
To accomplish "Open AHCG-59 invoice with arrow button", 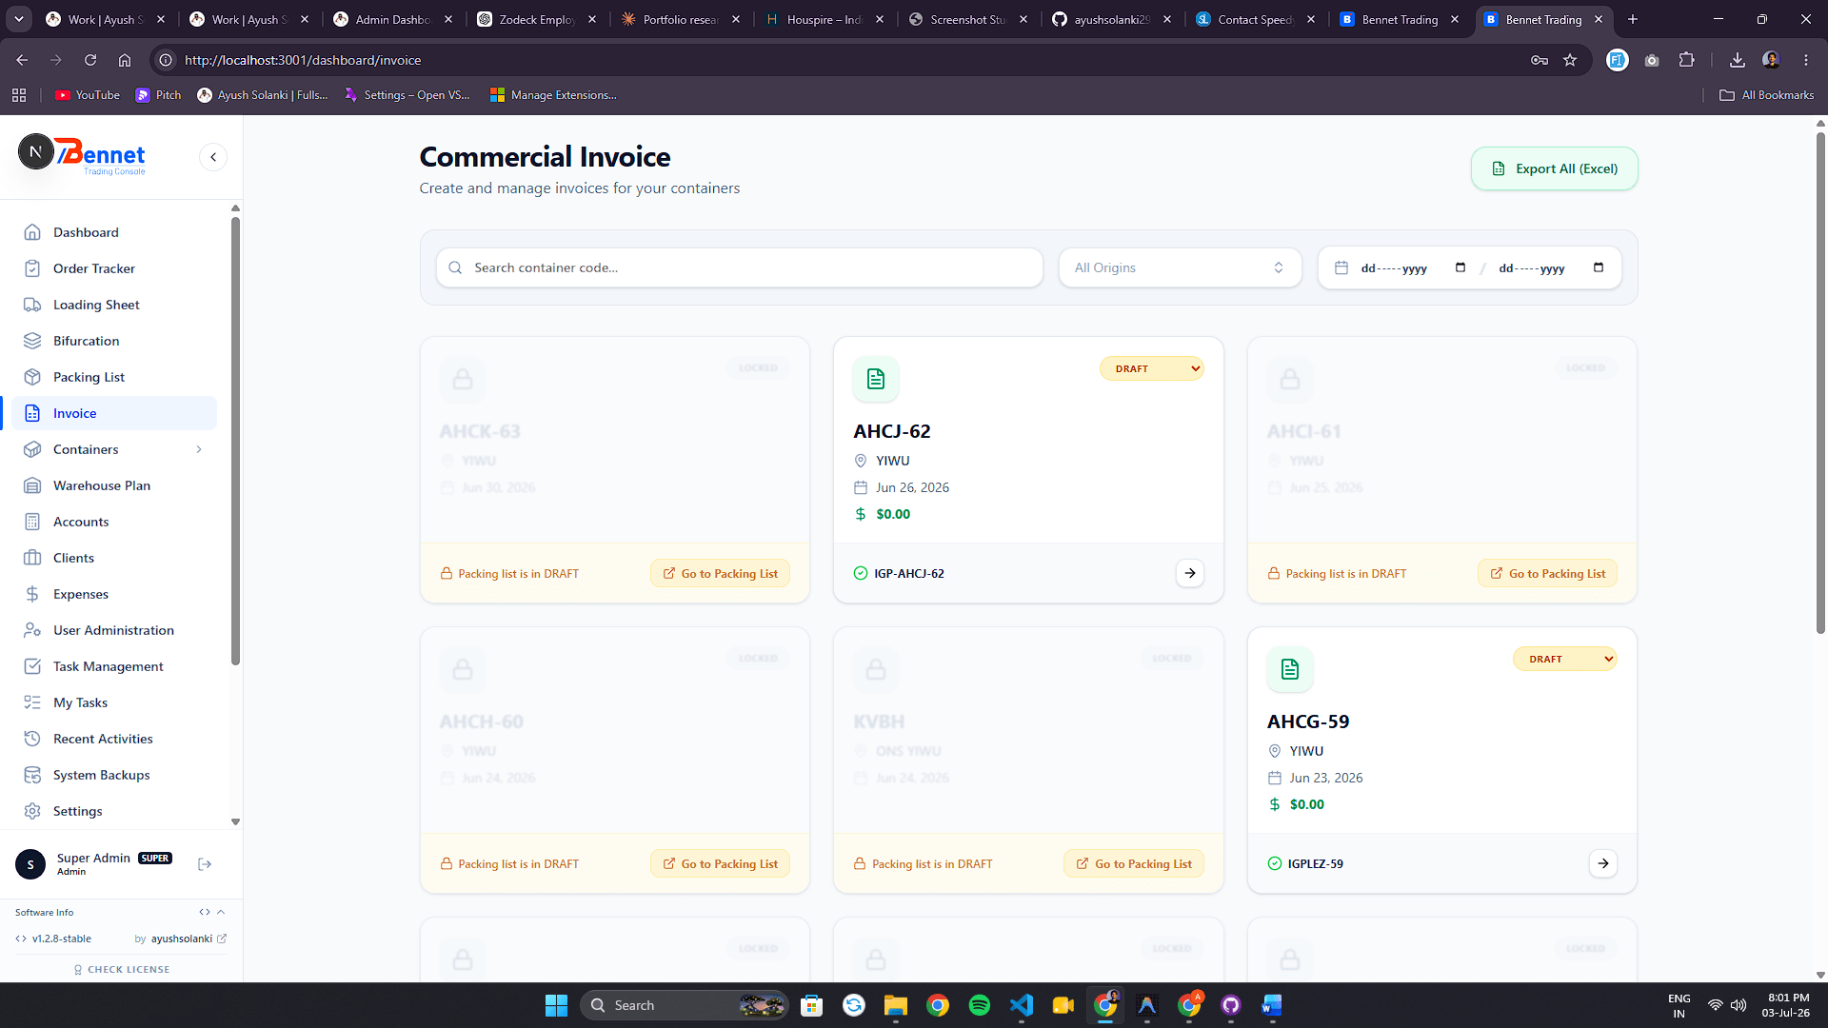I will click(1603, 863).
